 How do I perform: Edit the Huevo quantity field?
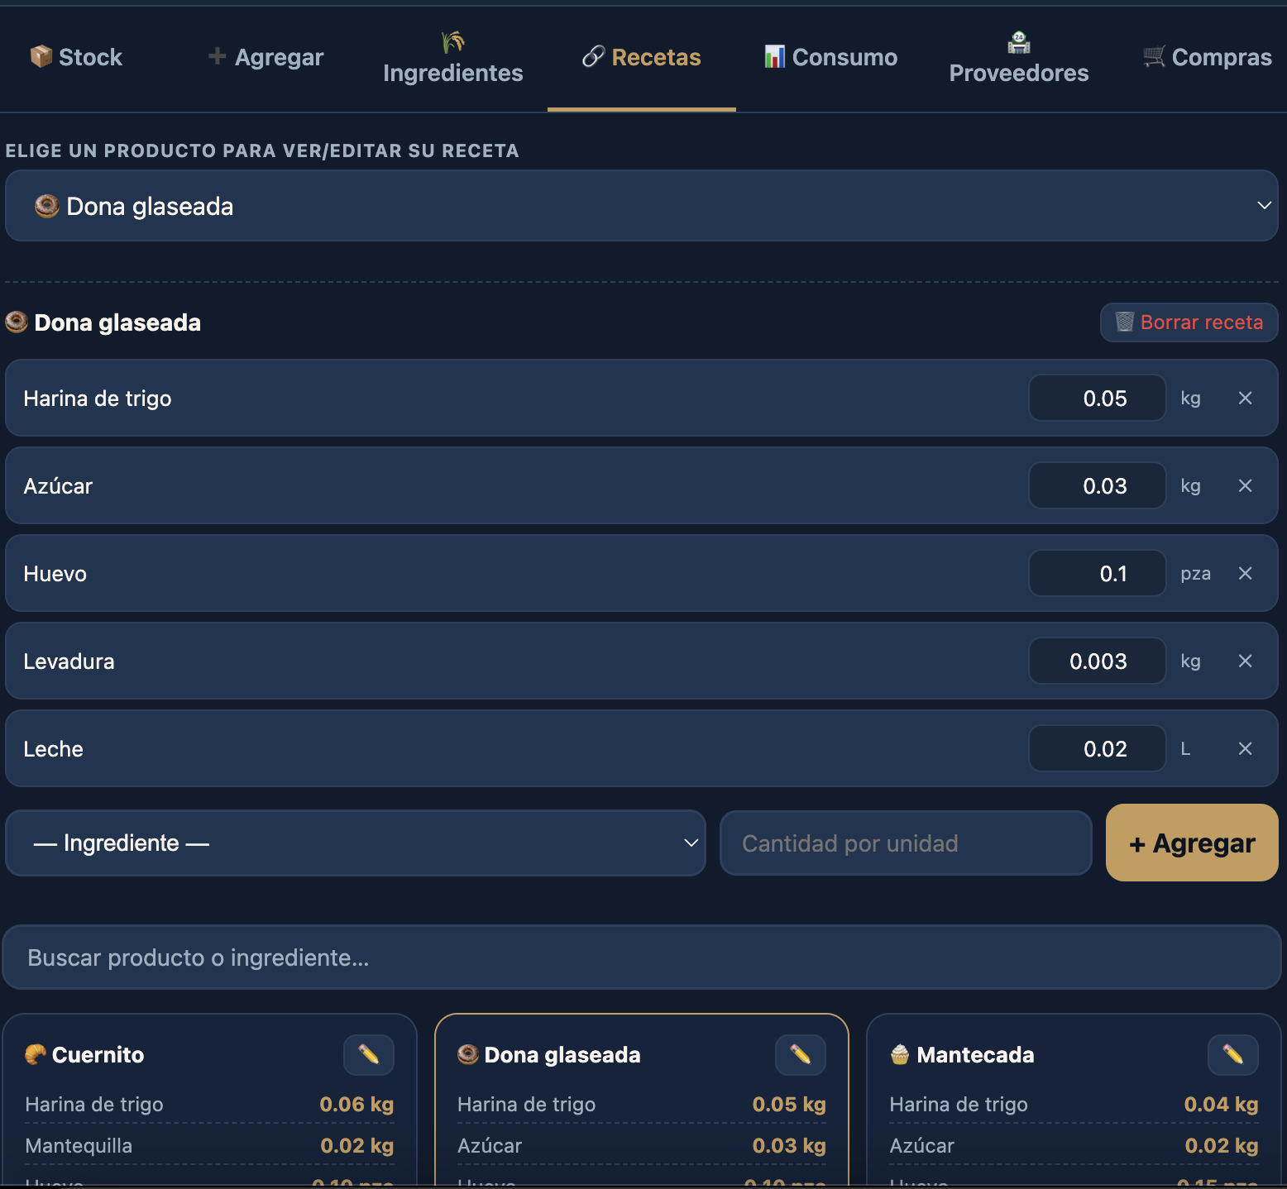(x=1098, y=573)
